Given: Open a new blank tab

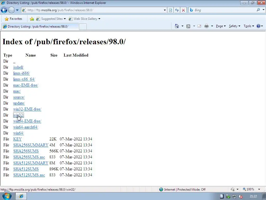Looking at the screenshot, I should point(83,27).
